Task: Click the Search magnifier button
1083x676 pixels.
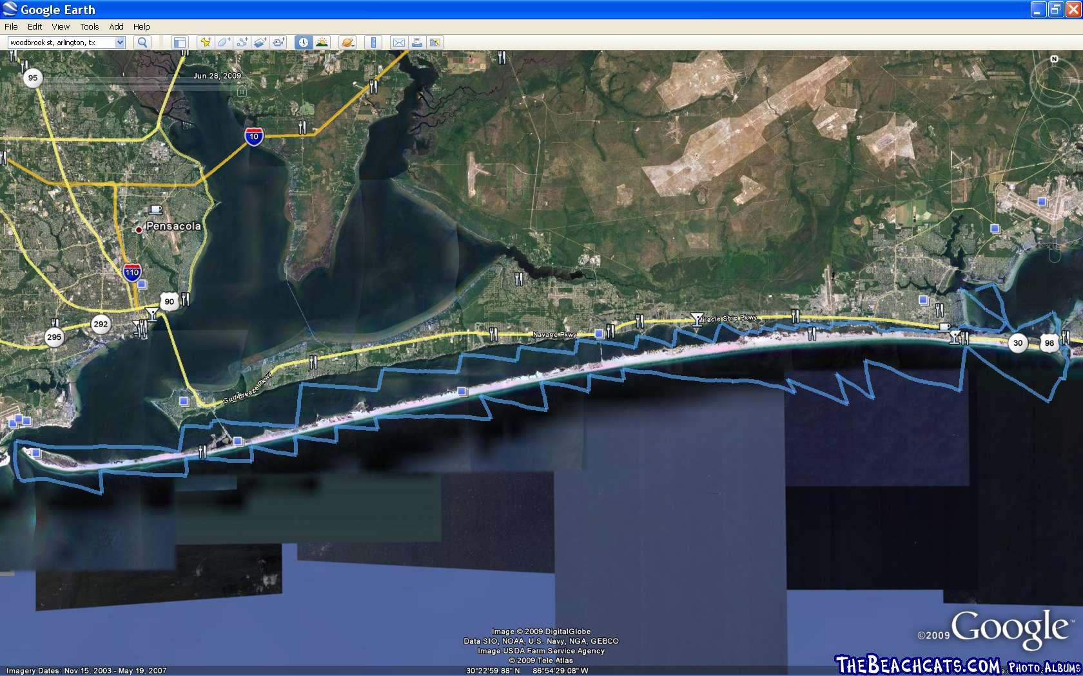Action: pyautogui.click(x=142, y=42)
